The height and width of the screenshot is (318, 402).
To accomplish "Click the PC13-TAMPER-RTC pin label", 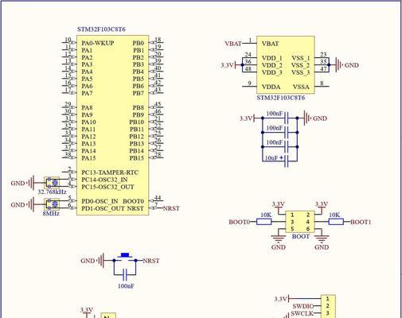I will coord(110,173).
